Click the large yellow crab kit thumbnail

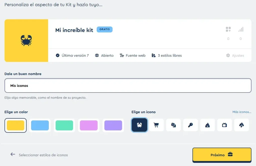tap(26, 41)
